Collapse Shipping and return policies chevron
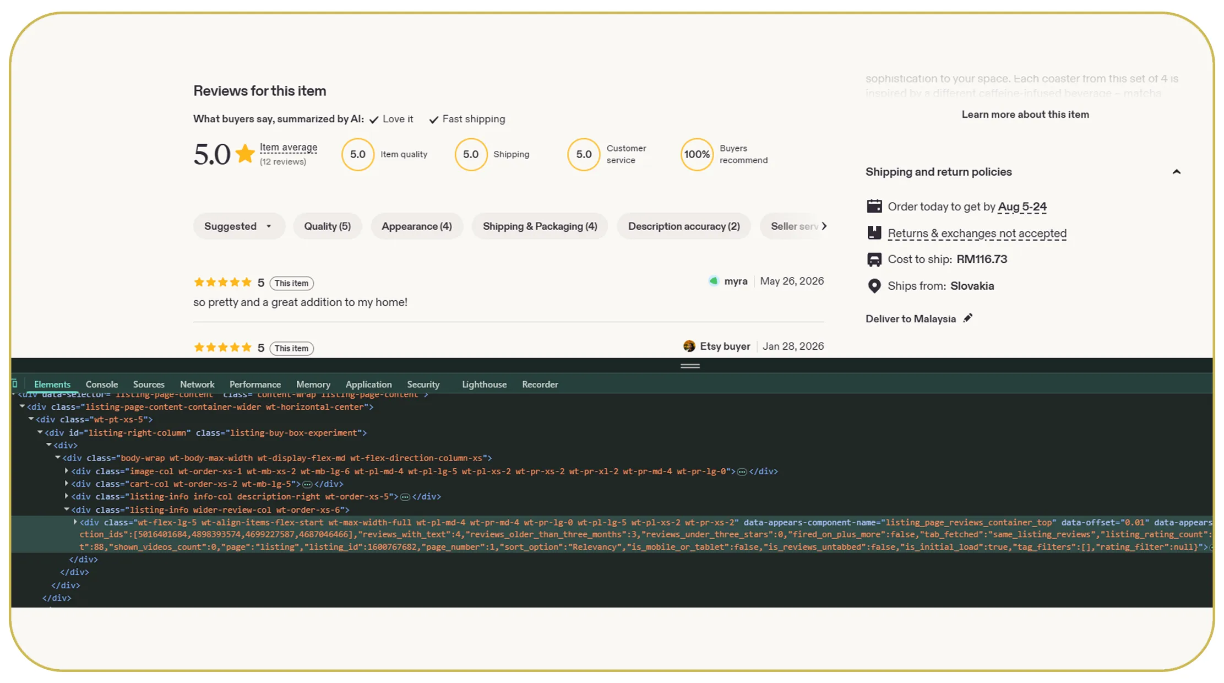 [x=1177, y=172]
